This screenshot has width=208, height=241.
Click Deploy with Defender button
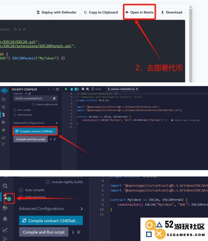click(x=57, y=12)
